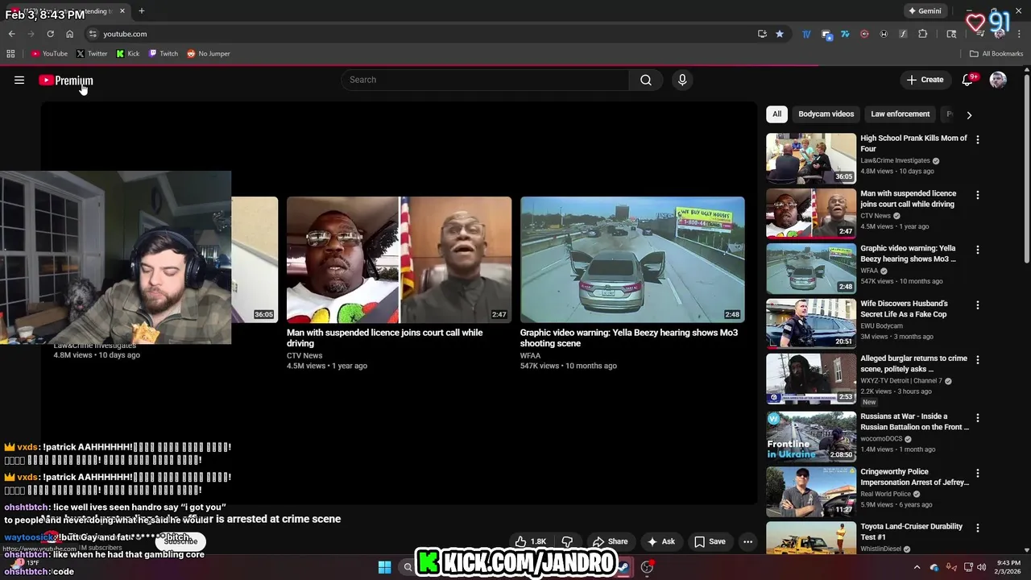This screenshot has height=580, width=1031.
Task: Save the video to a playlist
Action: 710,541
